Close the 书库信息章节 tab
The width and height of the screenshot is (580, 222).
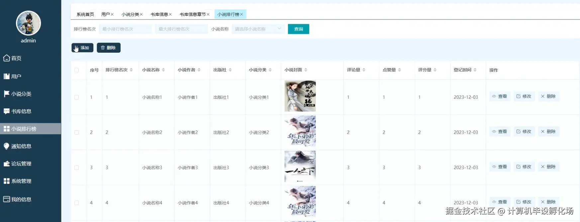tap(208, 14)
